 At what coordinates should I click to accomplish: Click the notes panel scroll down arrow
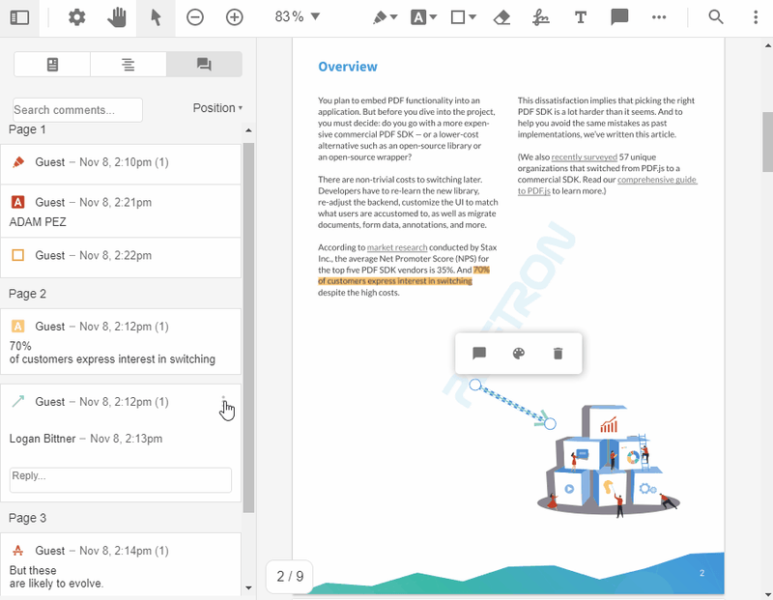pos(248,587)
